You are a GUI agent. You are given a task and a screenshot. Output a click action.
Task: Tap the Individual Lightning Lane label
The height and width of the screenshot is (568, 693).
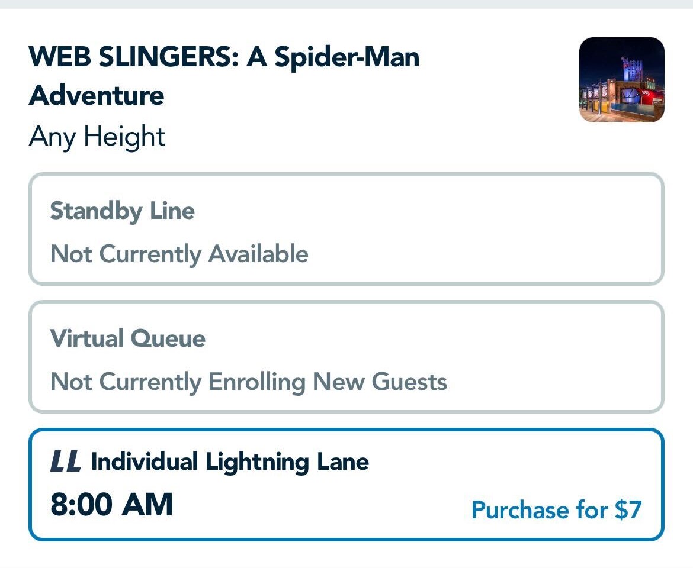coord(230,462)
